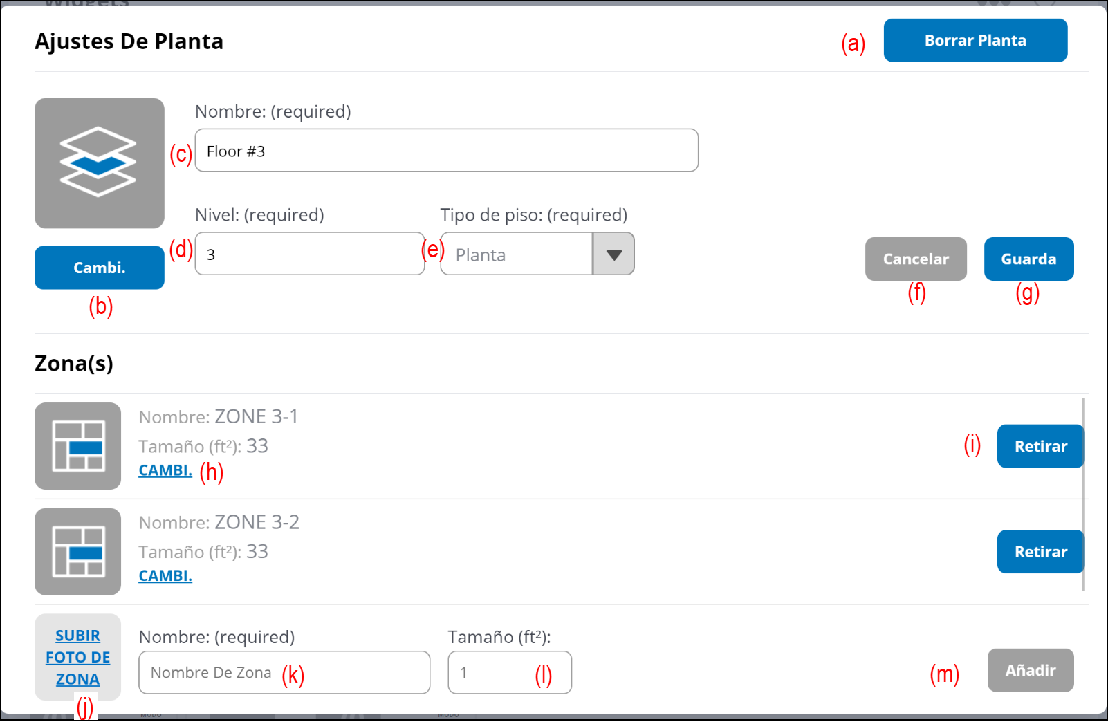Click the ZONE 3-2 zone image icon

[x=77, y=552]
